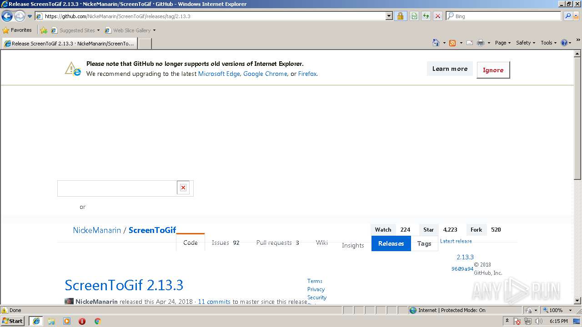Open search provider dropdown arrow
582x327 pixels.
[x=577, y=16]
